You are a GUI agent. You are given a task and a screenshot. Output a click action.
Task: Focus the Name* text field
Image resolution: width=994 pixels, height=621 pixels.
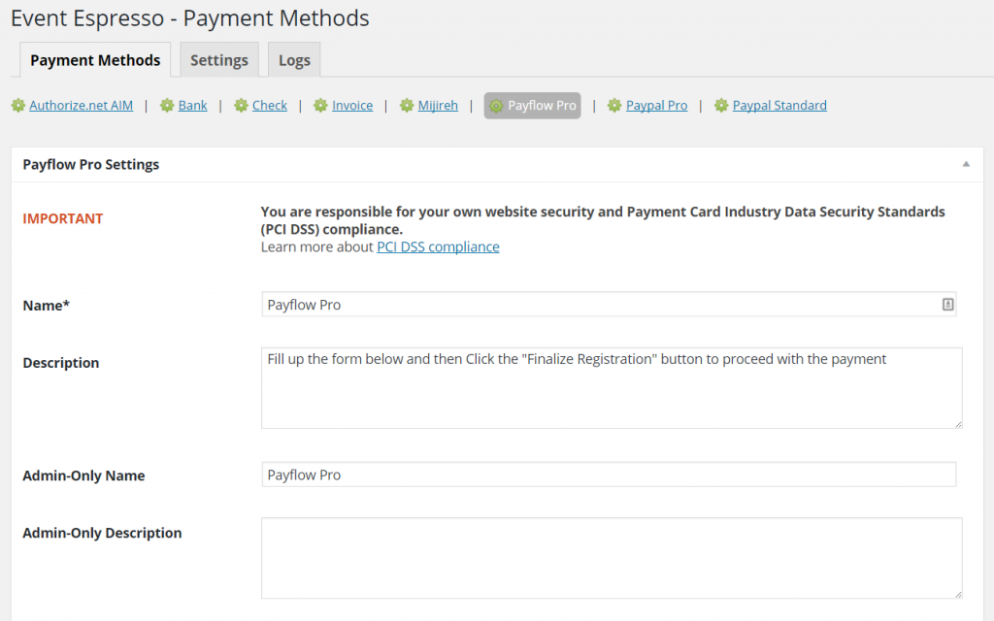coord(609,305)
